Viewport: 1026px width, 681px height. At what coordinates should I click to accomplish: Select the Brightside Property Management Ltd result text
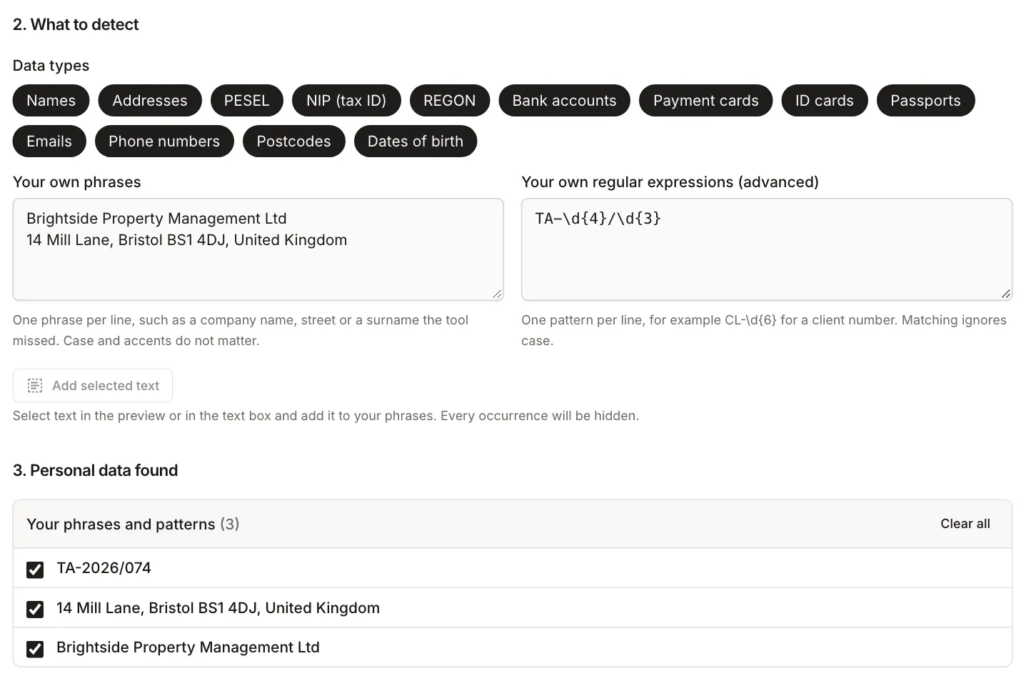[x=188, y=647]
